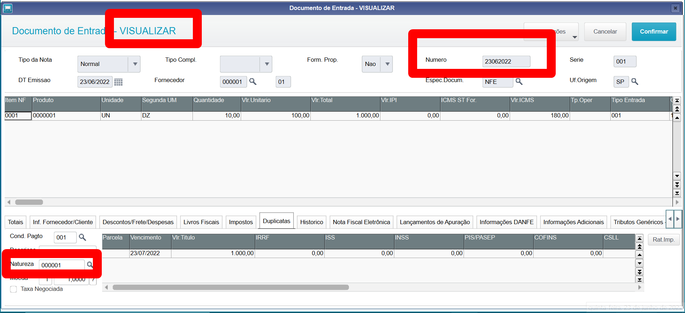Screen dimensions: 685x313
Task: Click the Cond. Pagto field 001
Action: pyautogui.click(x=65, y=237)
